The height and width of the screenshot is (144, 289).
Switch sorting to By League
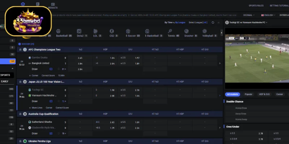click(180, 23)
